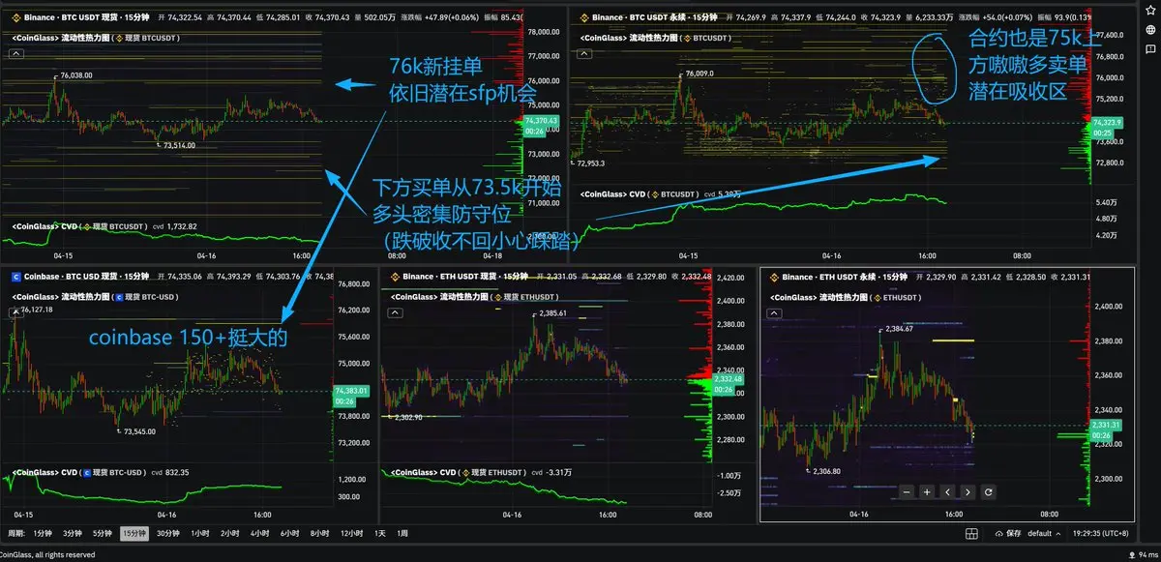This screenshot has width=1161, height=562.
Task: Open the default layout dropdown
Action: point(1045,533)
